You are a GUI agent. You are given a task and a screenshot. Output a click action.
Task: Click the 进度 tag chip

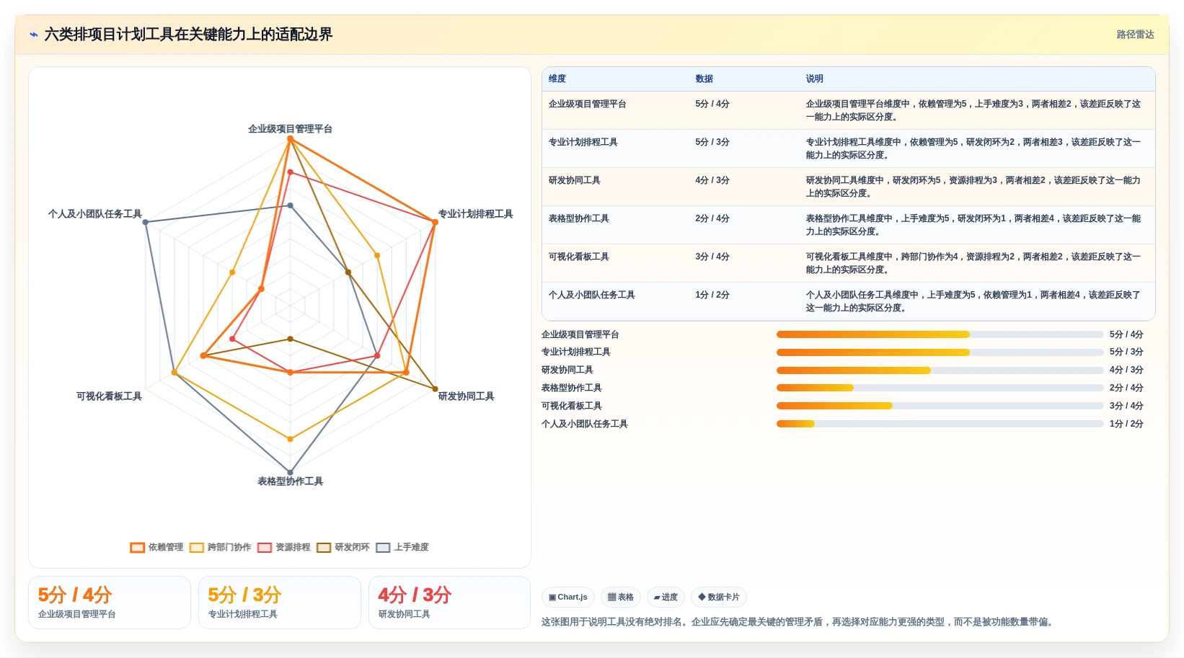coord(666,597)
